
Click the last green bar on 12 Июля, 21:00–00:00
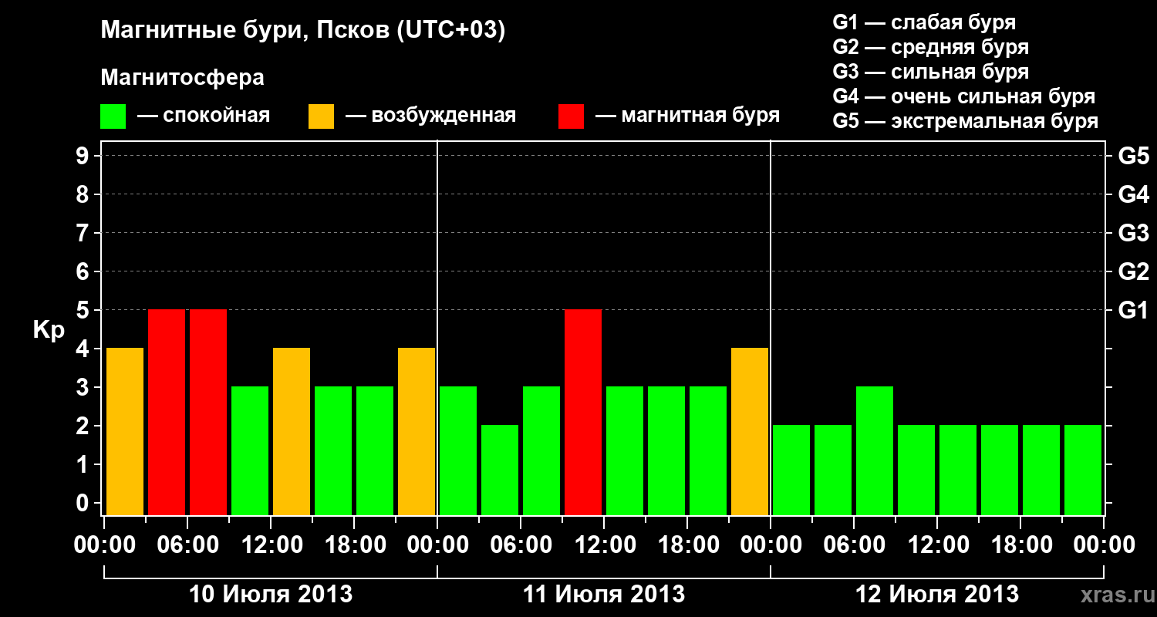[x=1083, y=470]
